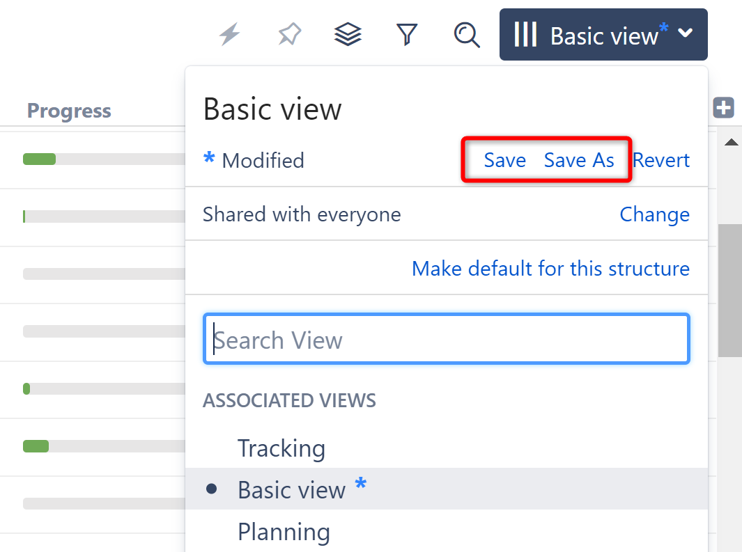Click Make default for this structure
This screenshot has height=552, width=742.
550,268
